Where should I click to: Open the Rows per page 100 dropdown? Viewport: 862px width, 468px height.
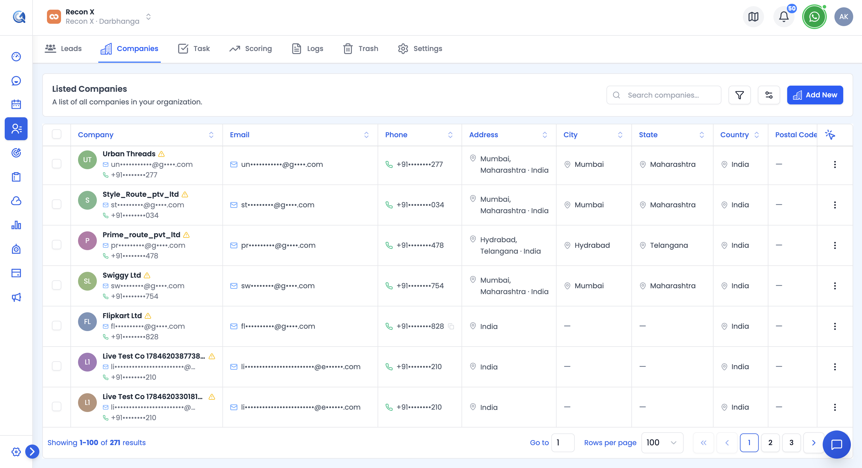point(662,443)
